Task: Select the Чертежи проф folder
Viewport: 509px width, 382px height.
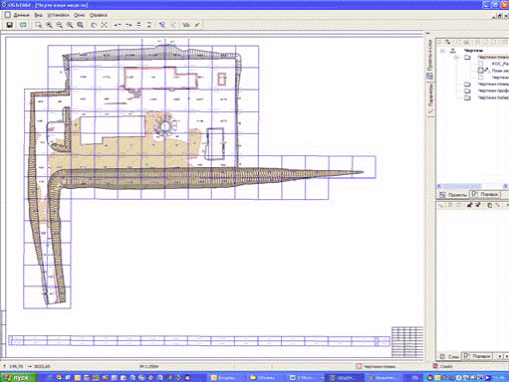Action: click(x=493, y=91)
